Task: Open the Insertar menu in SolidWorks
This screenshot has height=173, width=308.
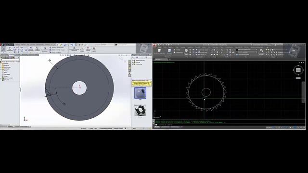Action: point(33,45)
